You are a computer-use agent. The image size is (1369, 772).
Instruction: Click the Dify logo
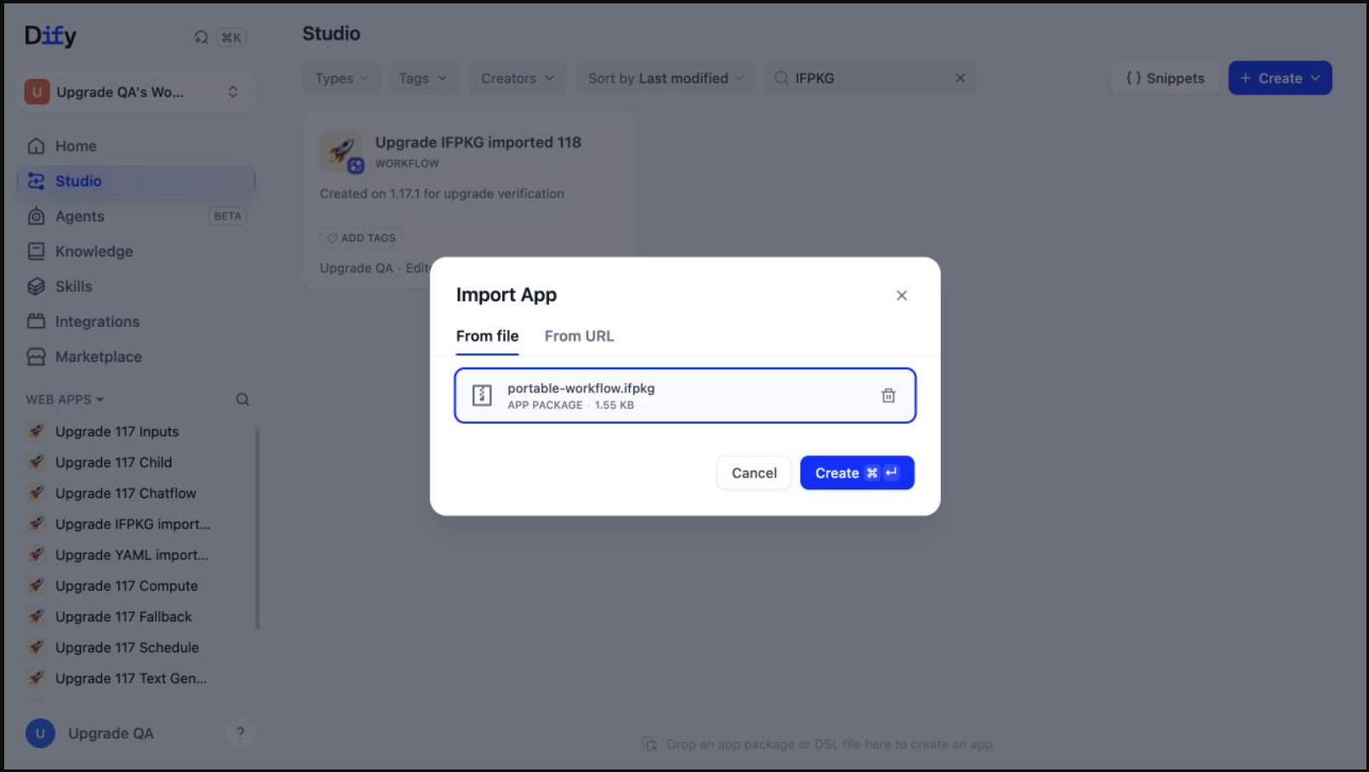[x=50, y=36]
